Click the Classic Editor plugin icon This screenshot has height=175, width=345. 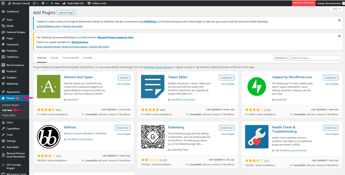click(x=153, y=87)
